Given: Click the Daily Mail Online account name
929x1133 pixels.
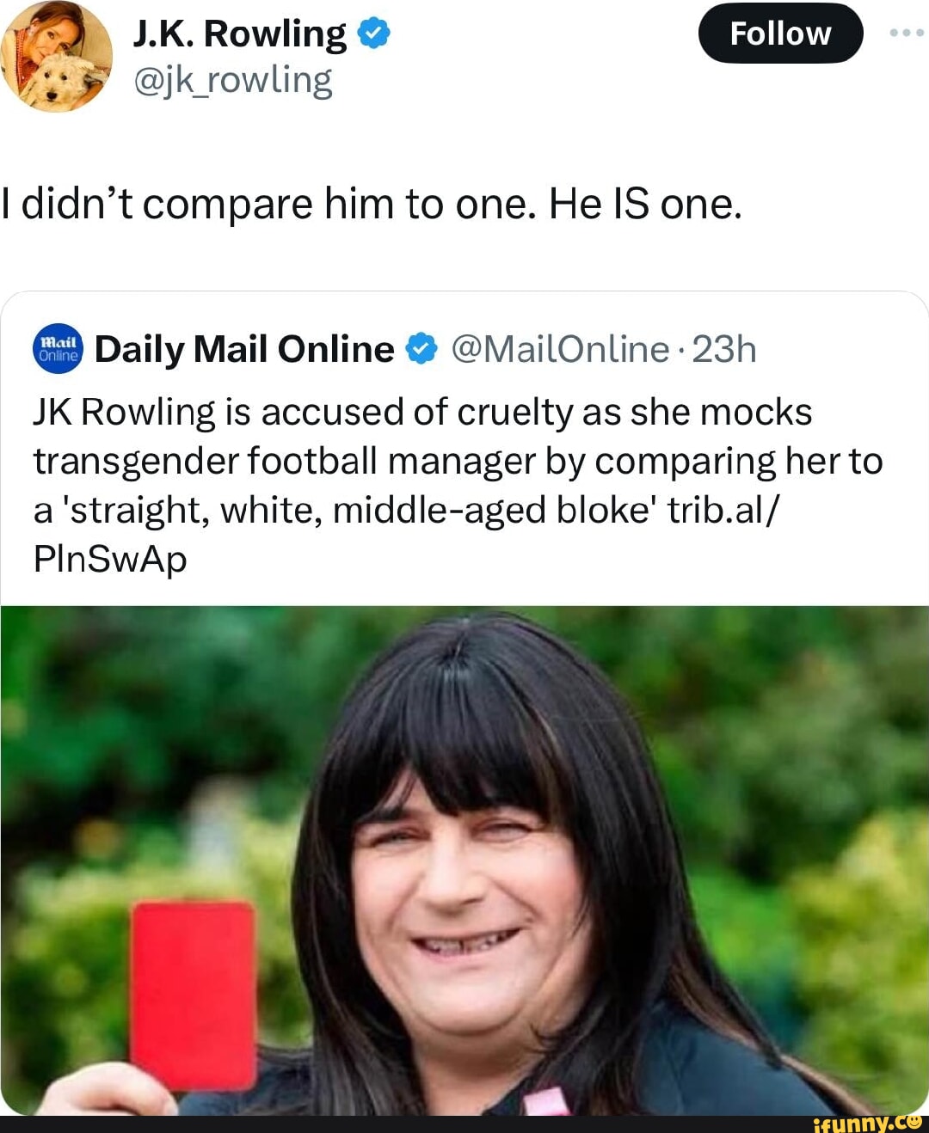Looking at the screenshot, I should (x=244, y=350).
